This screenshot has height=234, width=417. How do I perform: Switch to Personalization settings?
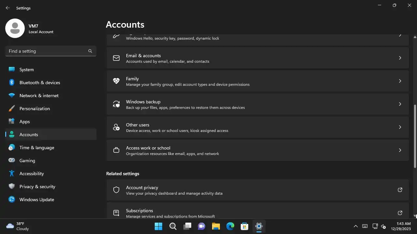click(x=51, y=109)
